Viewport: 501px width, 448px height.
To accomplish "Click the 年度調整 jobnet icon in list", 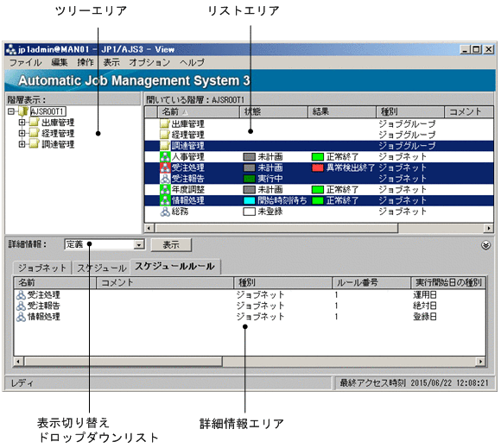I will click(x=165, y=189).
